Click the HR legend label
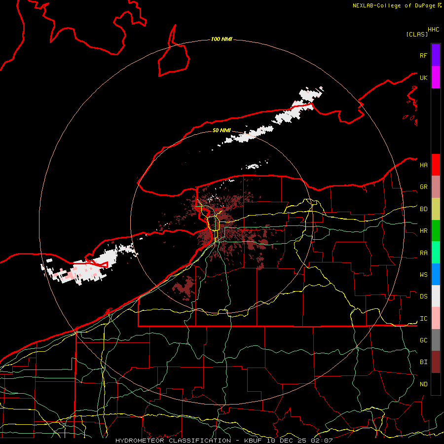Image resolution: width=444 pixels, height=444 pixels. point(424,231)
